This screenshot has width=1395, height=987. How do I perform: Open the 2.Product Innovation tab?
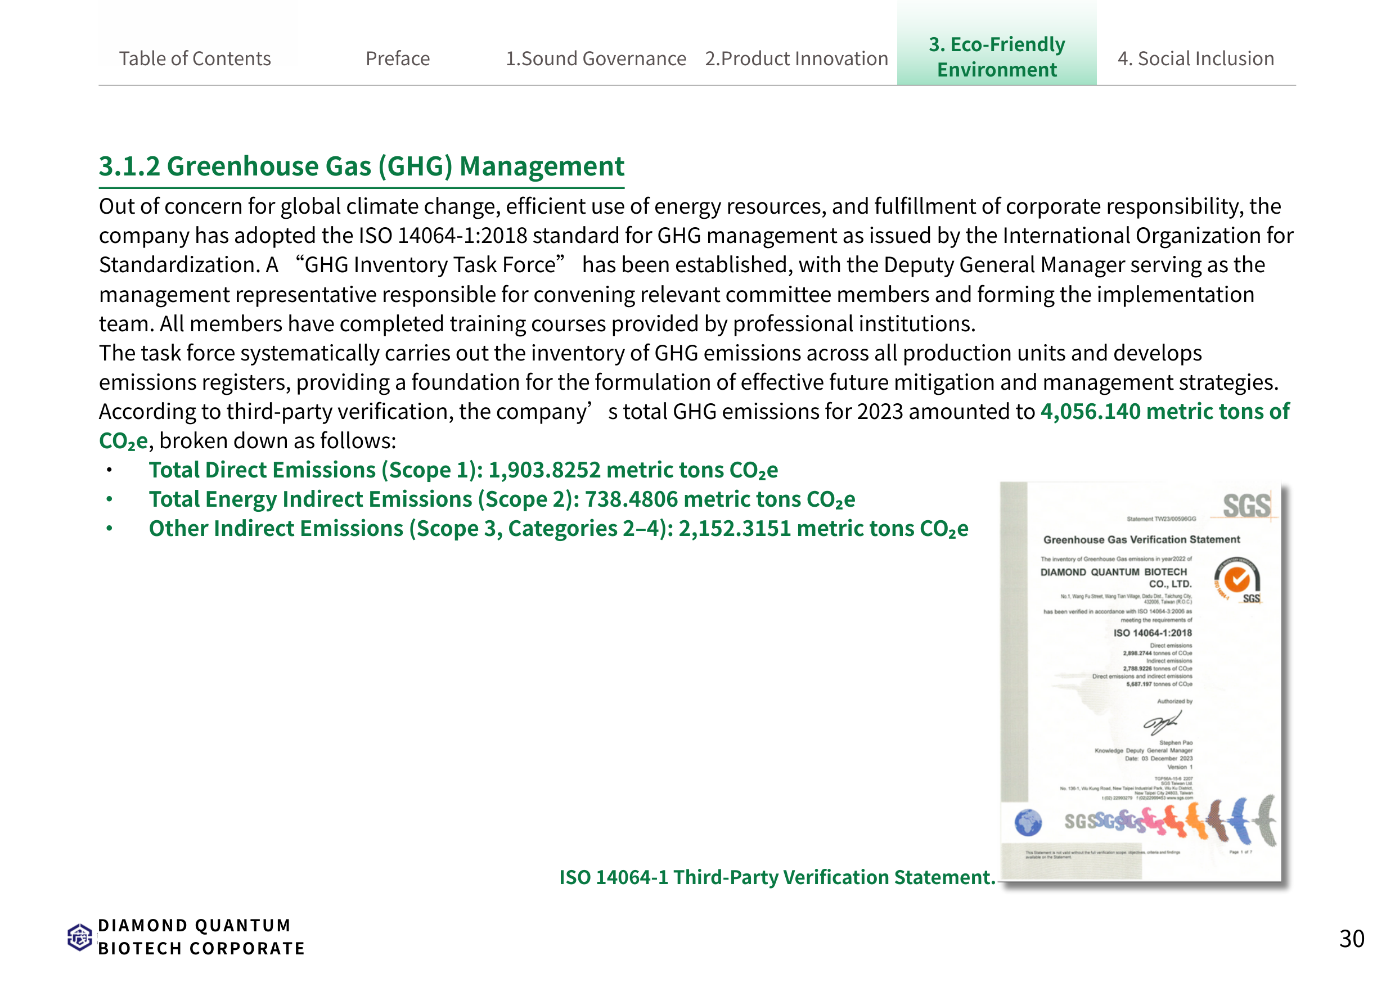click(x=796, y=58)
